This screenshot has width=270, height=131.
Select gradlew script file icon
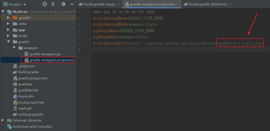[15, 84]
